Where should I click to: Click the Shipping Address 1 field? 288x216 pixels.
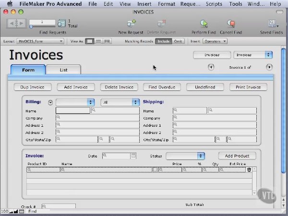coord(215,125)
